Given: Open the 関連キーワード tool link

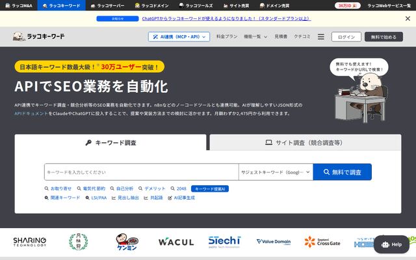Looking at the screenshot, I should click(62, 198).
